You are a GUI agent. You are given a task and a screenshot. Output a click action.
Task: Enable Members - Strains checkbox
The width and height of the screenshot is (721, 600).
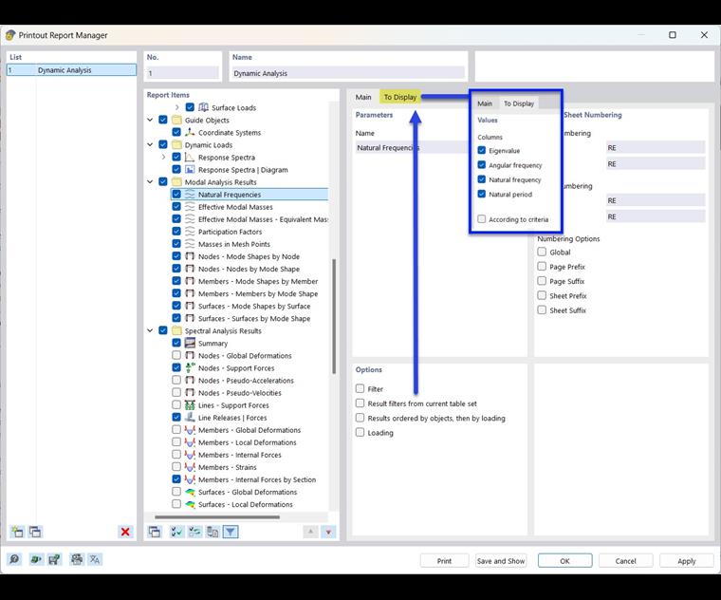point(176,467)
